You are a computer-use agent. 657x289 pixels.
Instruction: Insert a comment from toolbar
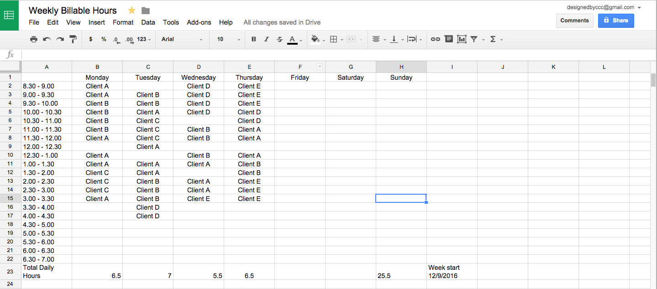[448, 39]
